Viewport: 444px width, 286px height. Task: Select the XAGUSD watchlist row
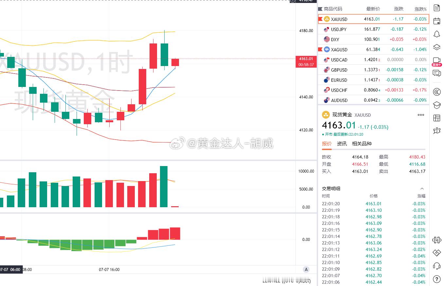click(373, 50)
